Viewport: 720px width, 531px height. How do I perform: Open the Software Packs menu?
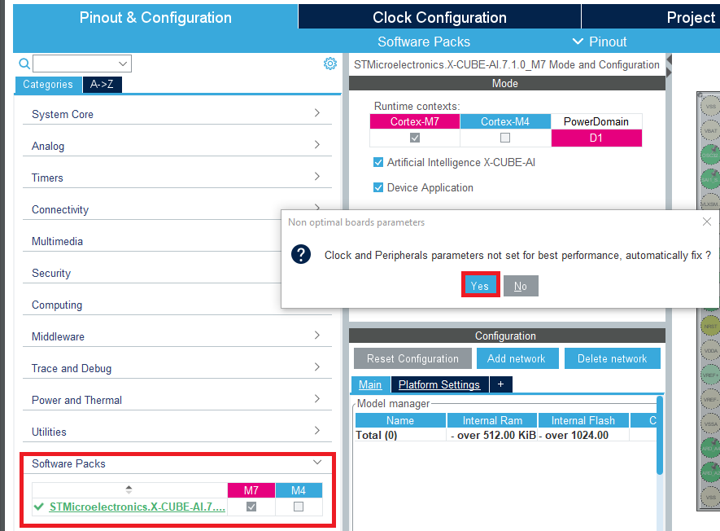coord(423,42)
